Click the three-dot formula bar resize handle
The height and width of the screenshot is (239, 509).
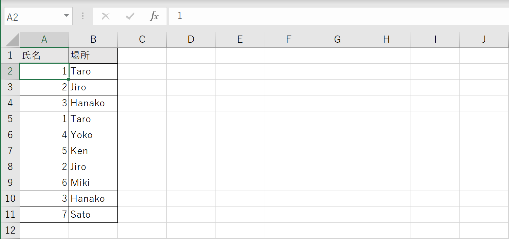[83, 16]
